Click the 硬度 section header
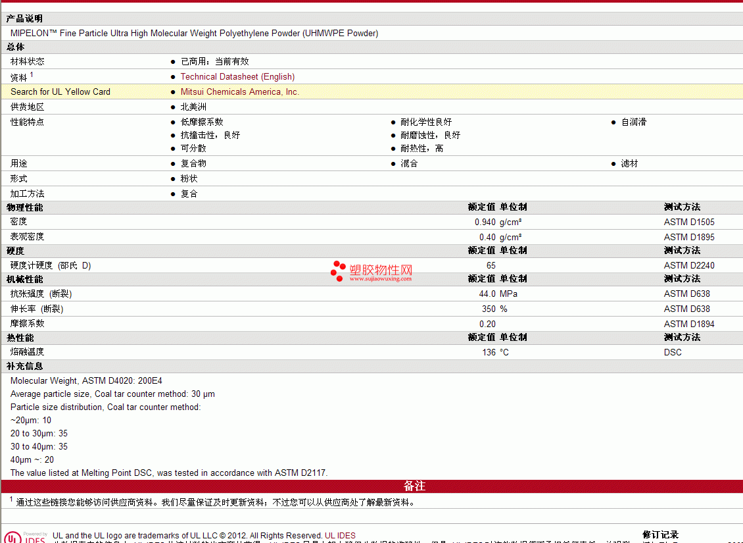This screenshot has width=743, height=543. (15, 251)
